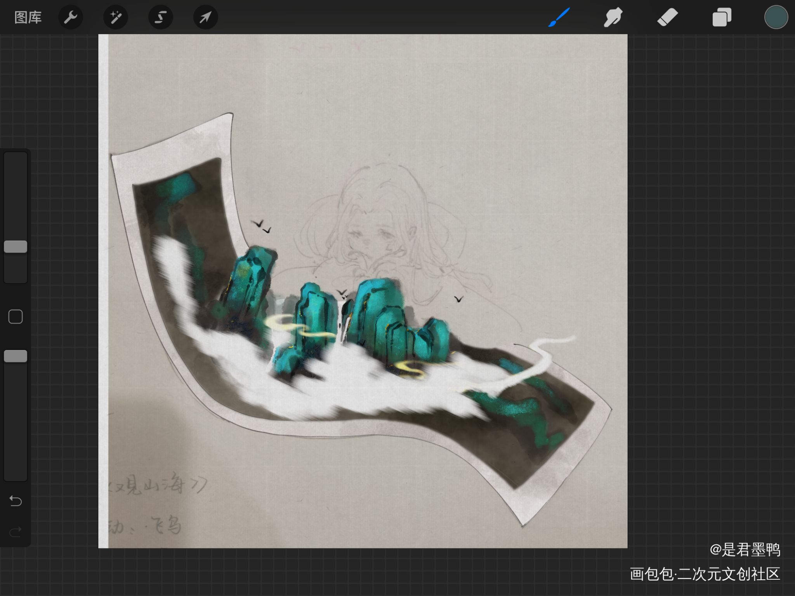Redo using the sidebar arrow

point(16,532)
